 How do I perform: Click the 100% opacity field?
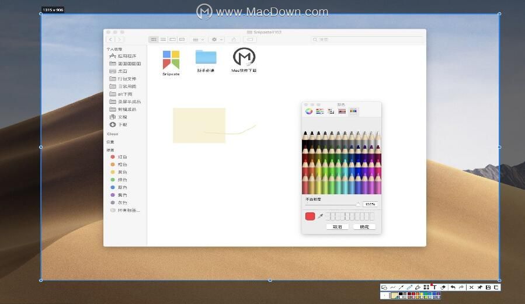point(370,204)
